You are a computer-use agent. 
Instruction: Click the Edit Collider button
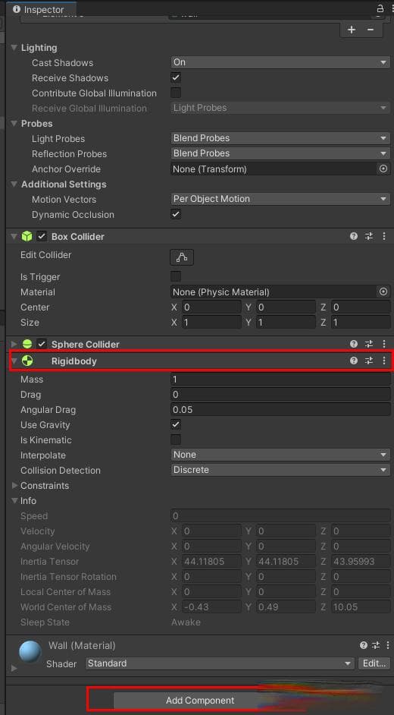(182, 257)
